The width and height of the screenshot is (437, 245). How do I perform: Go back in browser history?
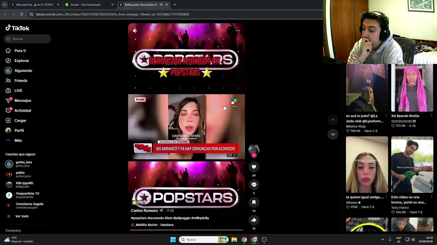5,14
